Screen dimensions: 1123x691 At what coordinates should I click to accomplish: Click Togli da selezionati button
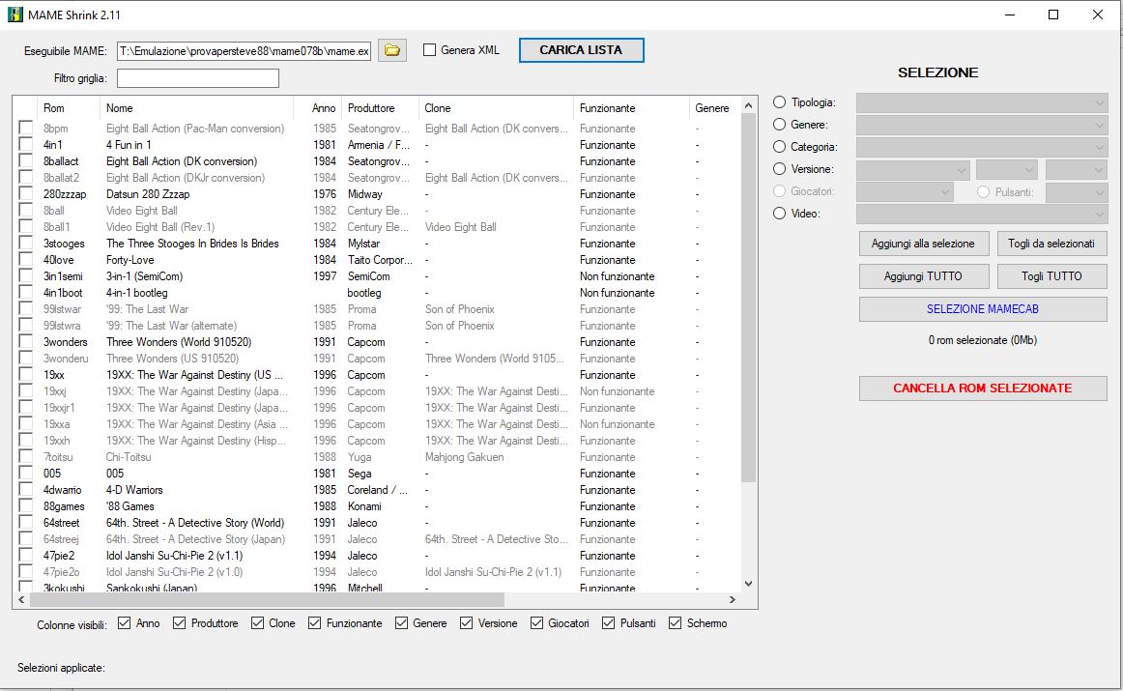click(x=1051, y=244)
